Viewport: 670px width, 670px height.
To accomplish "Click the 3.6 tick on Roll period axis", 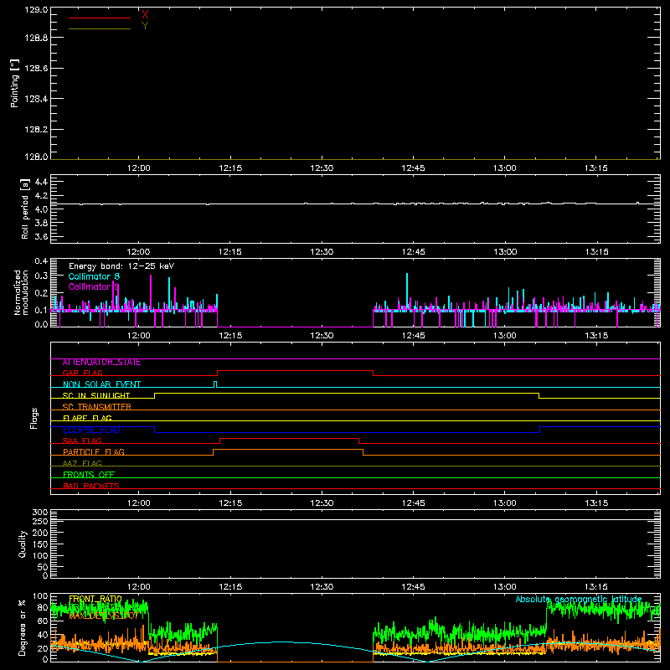I will click(41, 236).
